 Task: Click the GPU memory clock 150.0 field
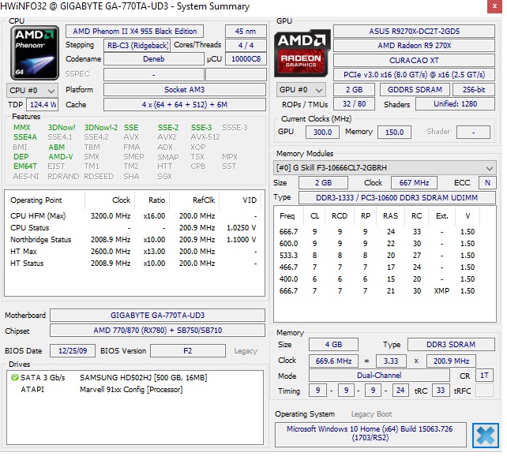pos(394,132)
